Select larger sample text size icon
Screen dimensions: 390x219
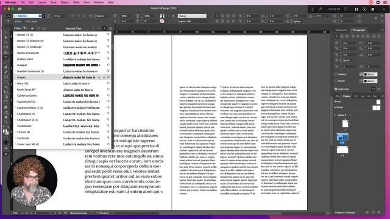(x=110, y=29)
